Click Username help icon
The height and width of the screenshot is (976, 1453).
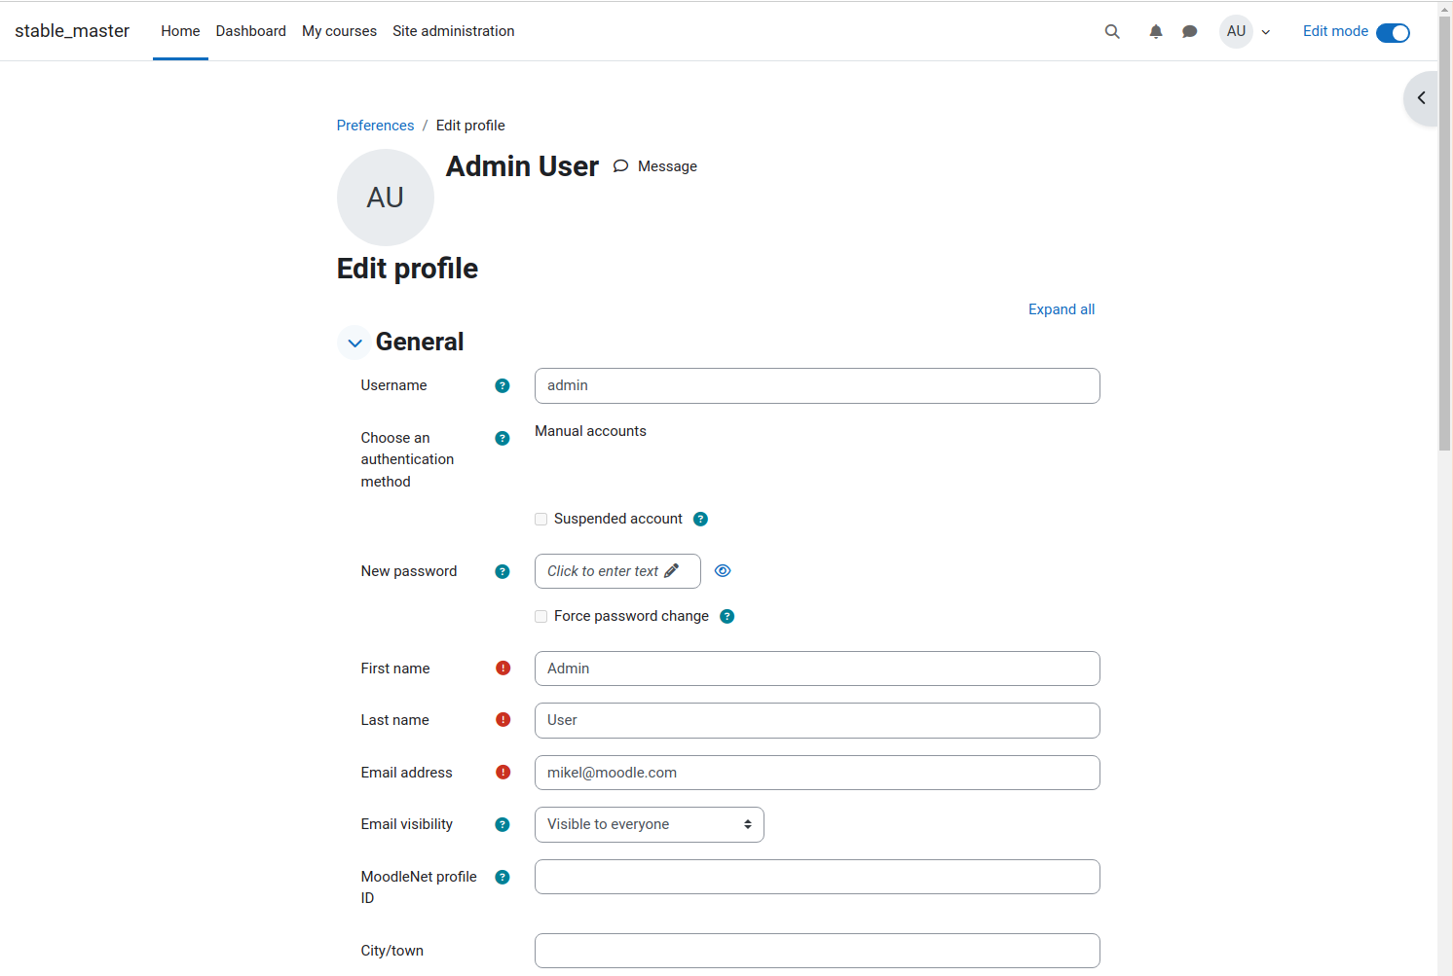tap(503, 385)
